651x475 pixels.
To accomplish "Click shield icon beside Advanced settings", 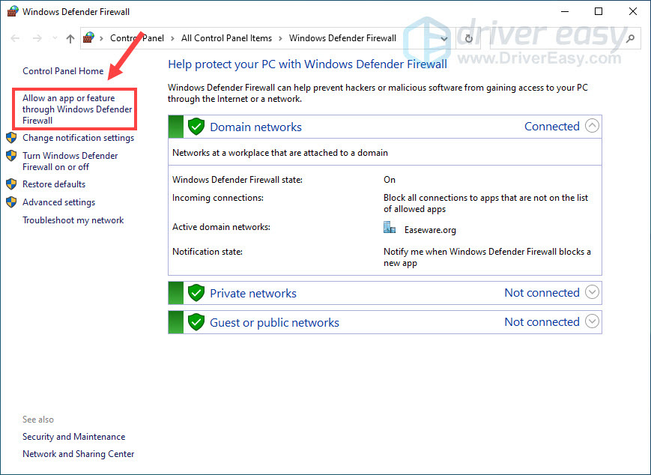I will pyautogui.click(x=11, y=202).
